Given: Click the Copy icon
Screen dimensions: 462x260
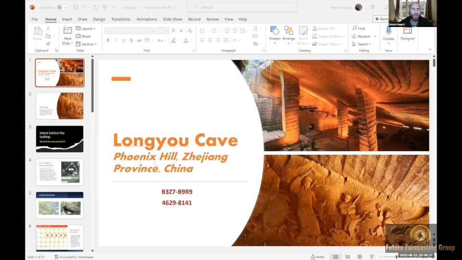Looking at the screenshot, I should pos(48,36).
